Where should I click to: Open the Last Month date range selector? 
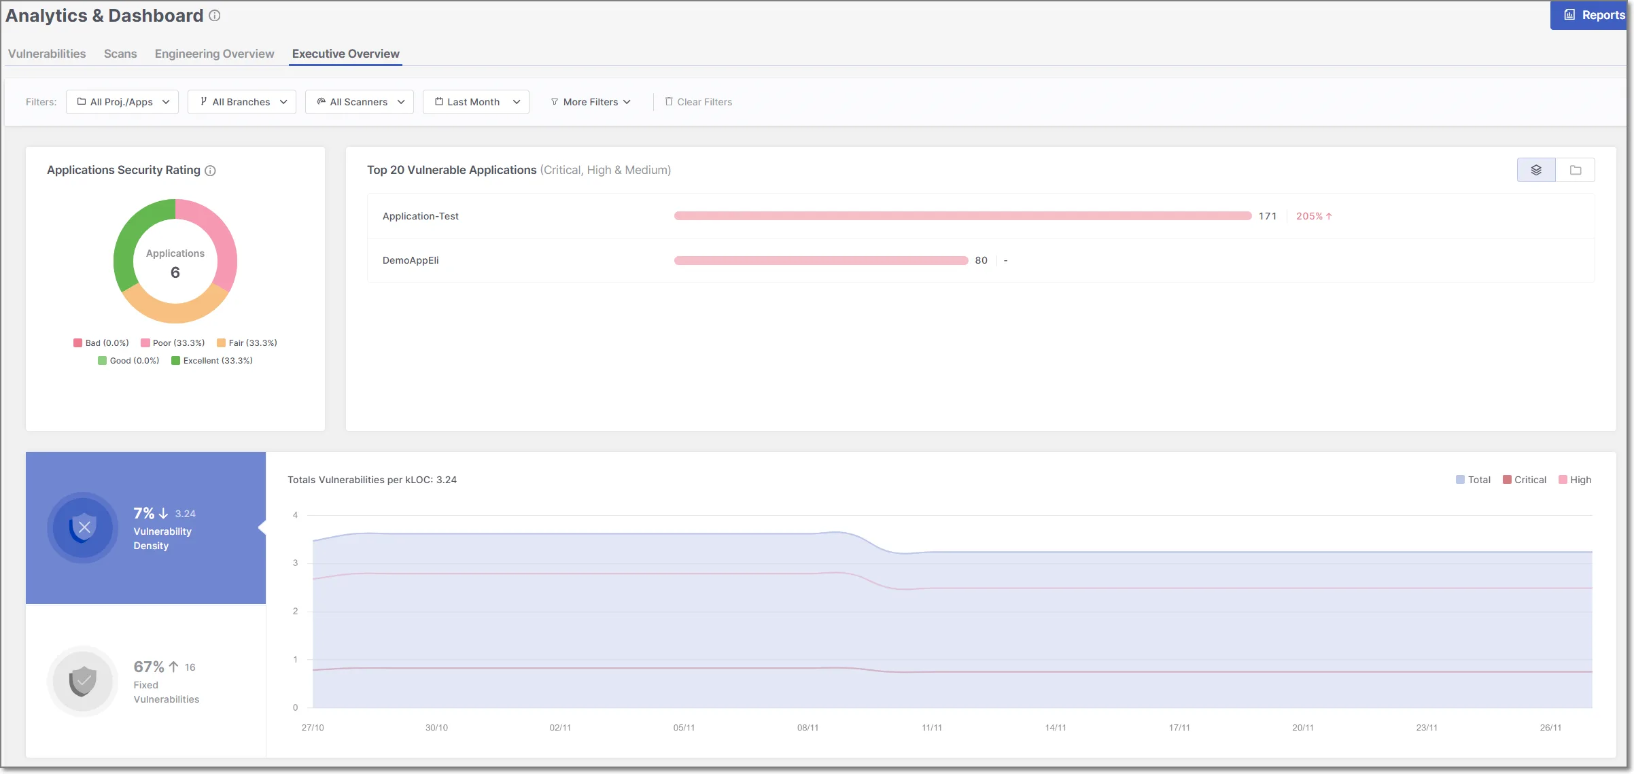(x=476, y=101)
